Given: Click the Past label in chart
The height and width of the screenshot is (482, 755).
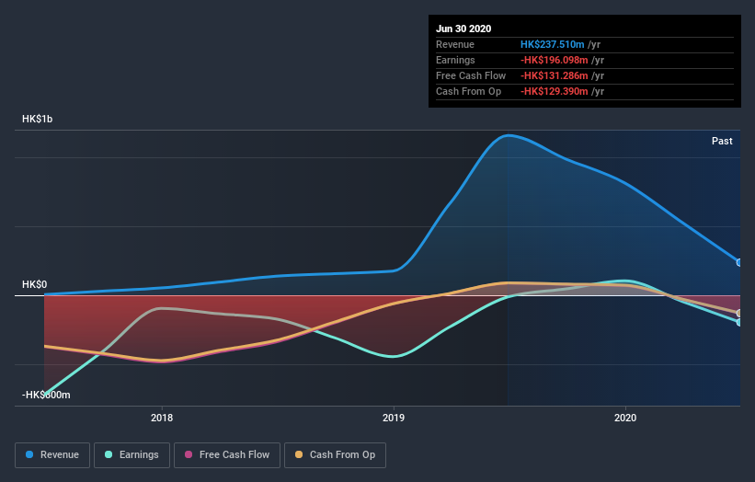Looking at the screenshot, I should pos(722,141).
